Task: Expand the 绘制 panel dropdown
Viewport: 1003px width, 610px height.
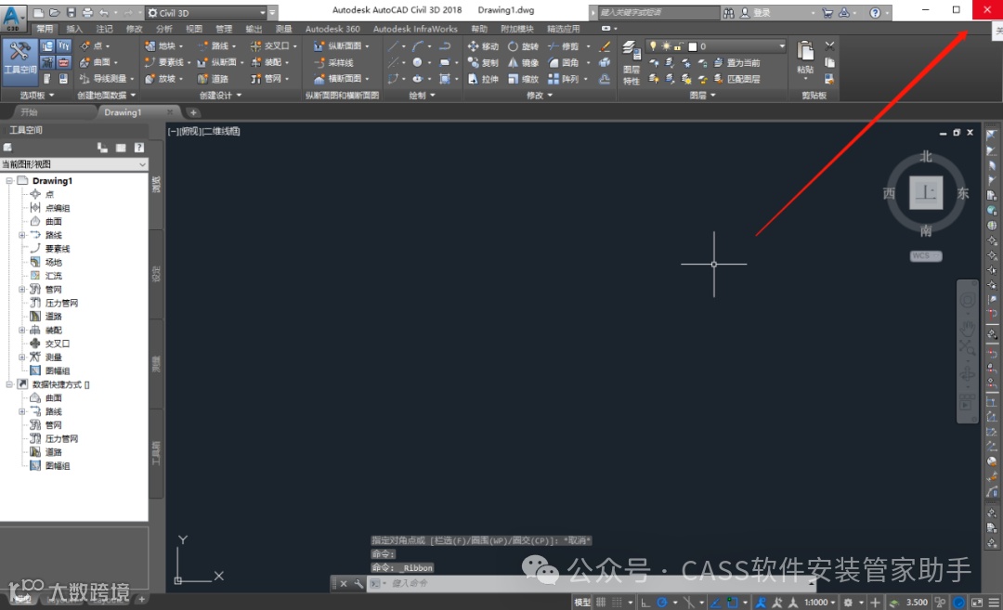Action: coord(423,96)
